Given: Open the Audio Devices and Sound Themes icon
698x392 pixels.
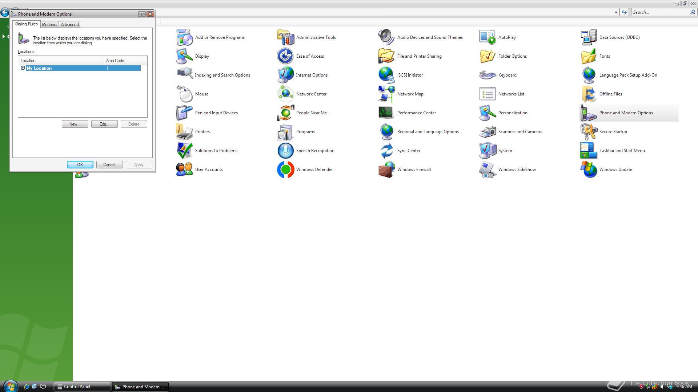Looking at the screenshot, I should tap(386, 37).
